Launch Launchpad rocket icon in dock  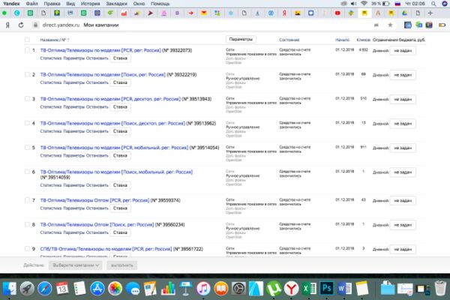click(27, 289)
